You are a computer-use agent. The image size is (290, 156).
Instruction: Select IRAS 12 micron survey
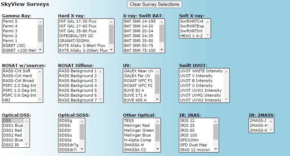tap(196, 150)
